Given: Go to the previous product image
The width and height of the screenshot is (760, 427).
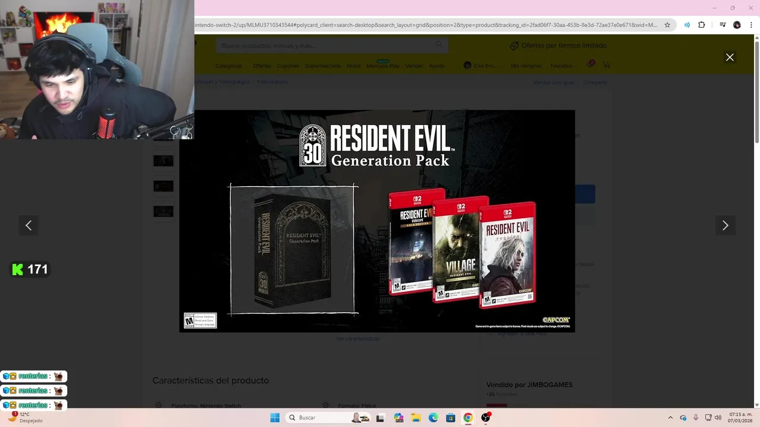Looking at the screenshot, I should (x=28, y=225).
